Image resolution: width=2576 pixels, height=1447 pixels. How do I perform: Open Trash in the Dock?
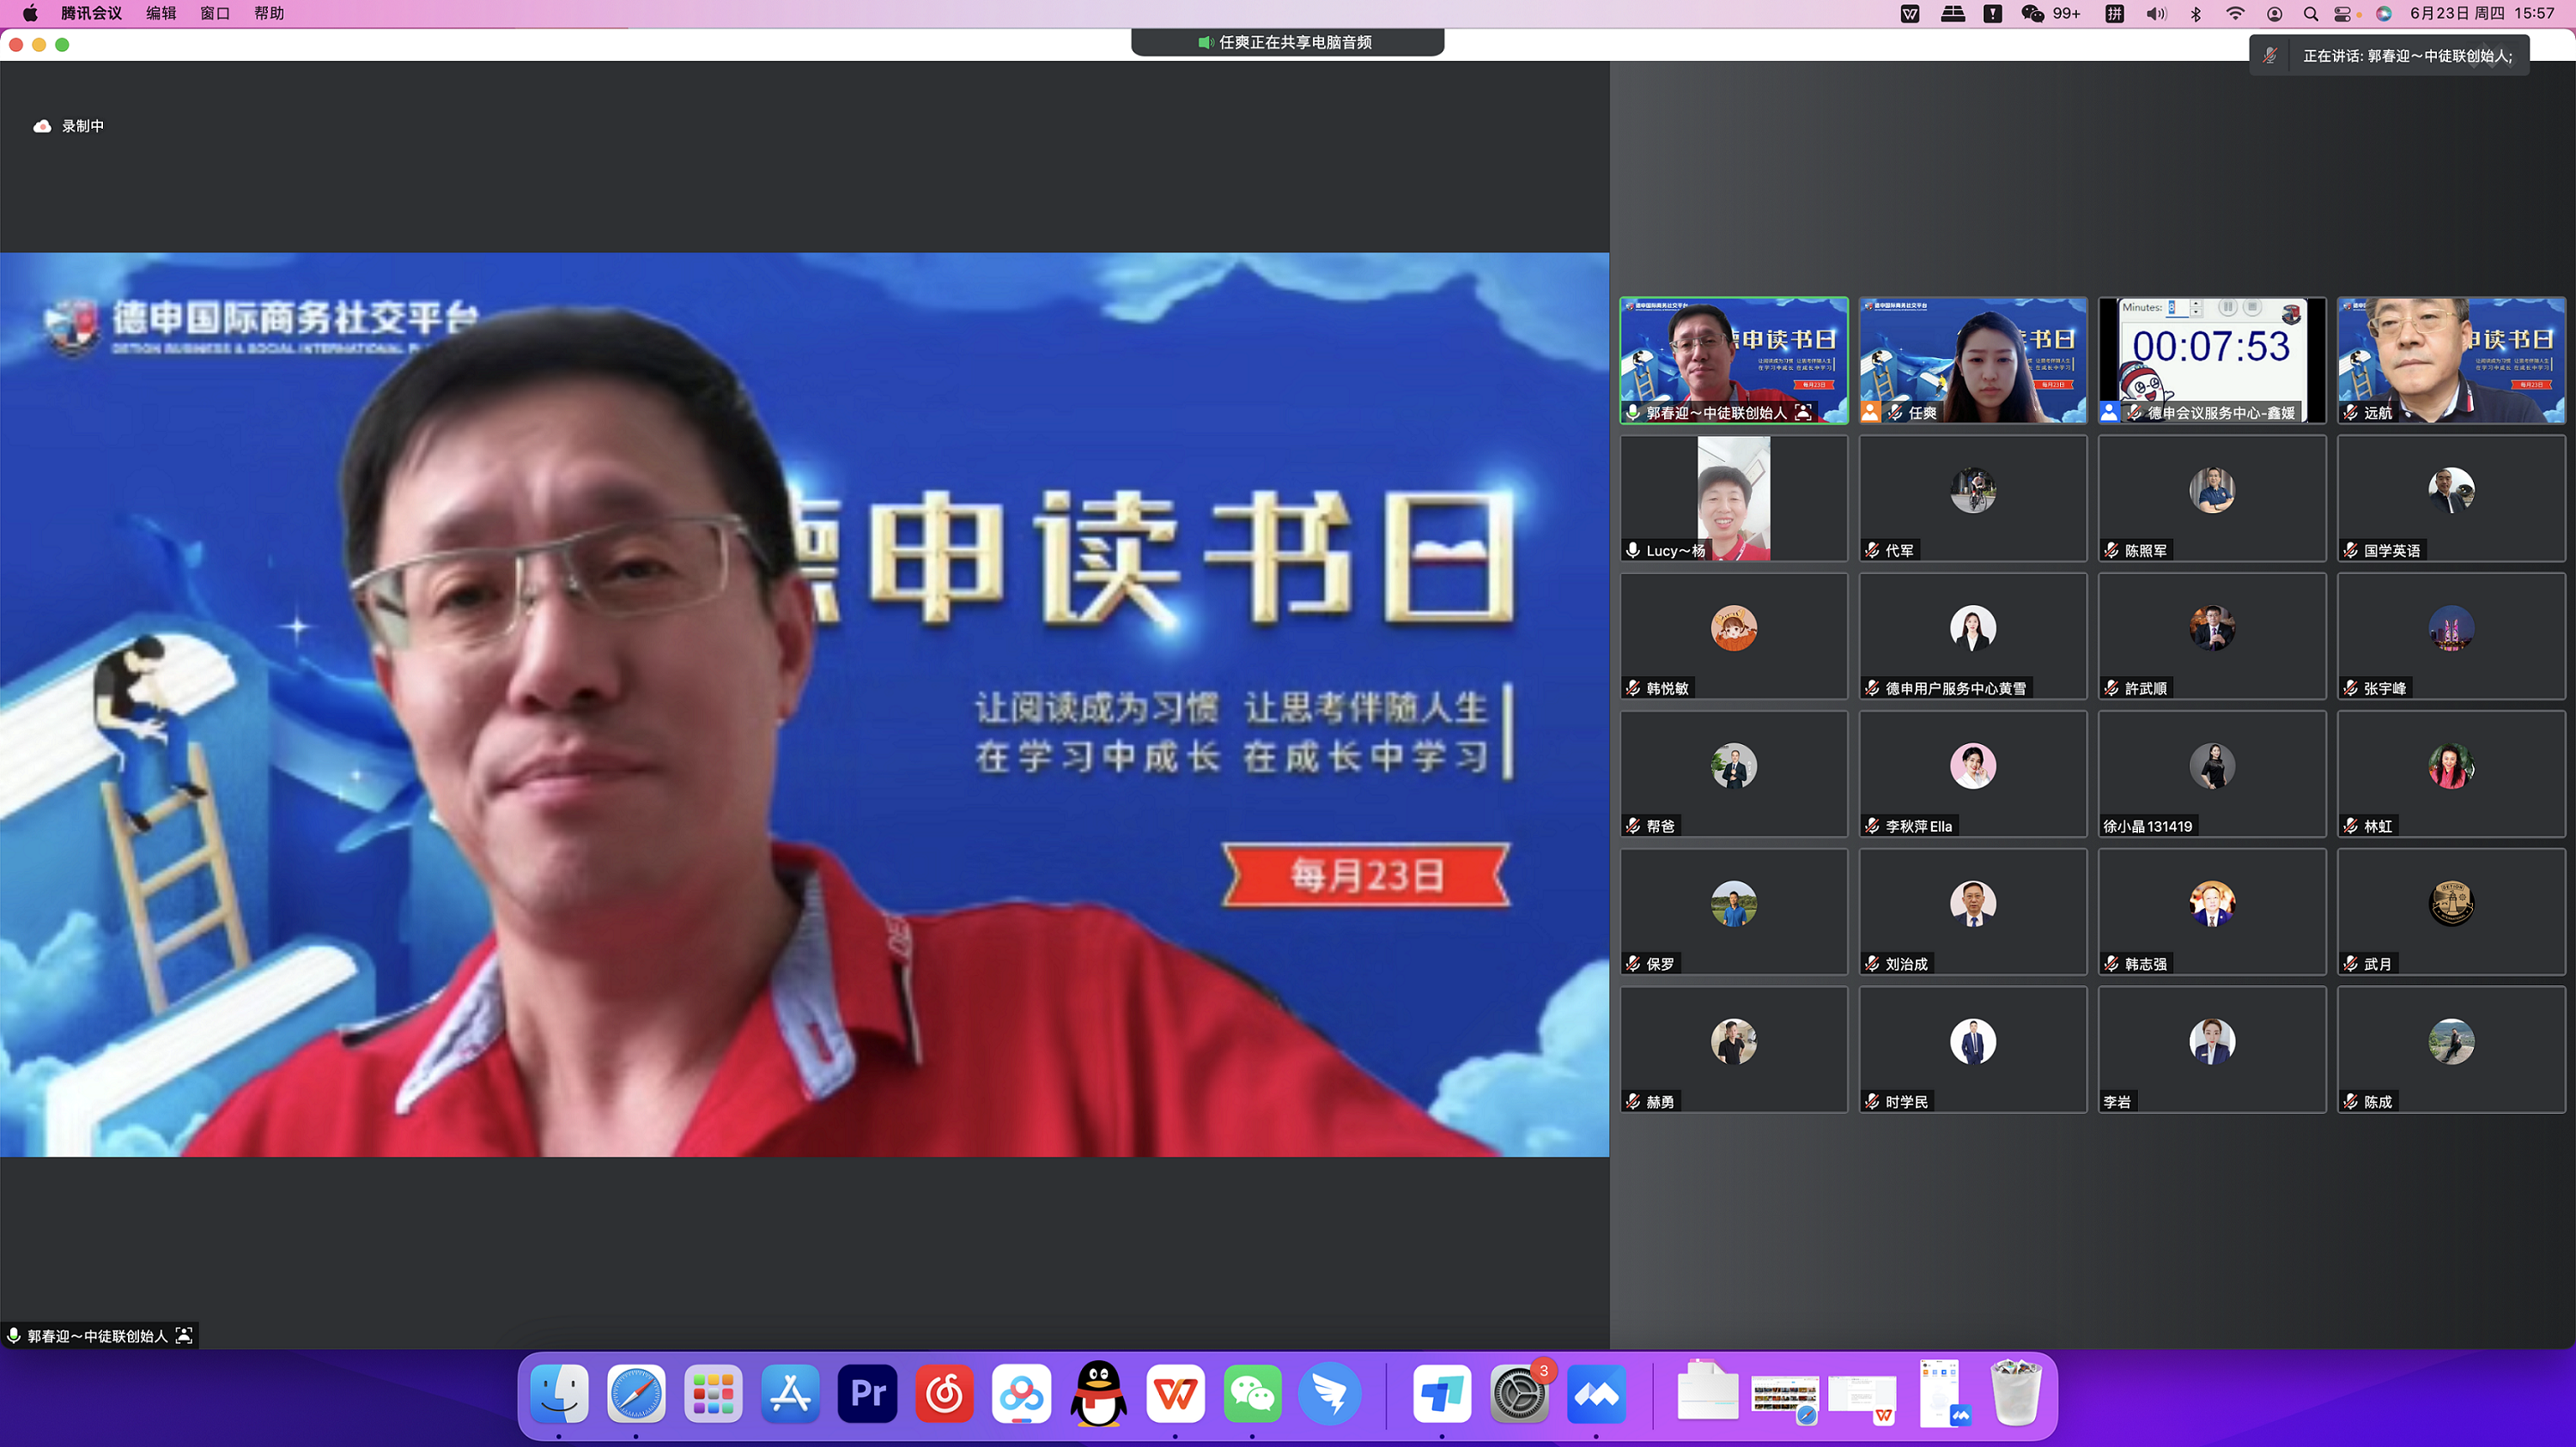click(x=2016, y=1391)
